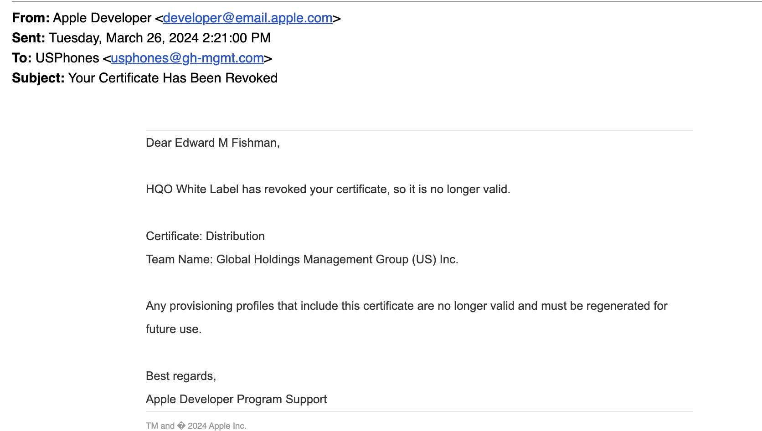The height and width of the screenshot is (431, 762).
Task: Click the bold "Sent:" header label
Action: tap(28, 38)
